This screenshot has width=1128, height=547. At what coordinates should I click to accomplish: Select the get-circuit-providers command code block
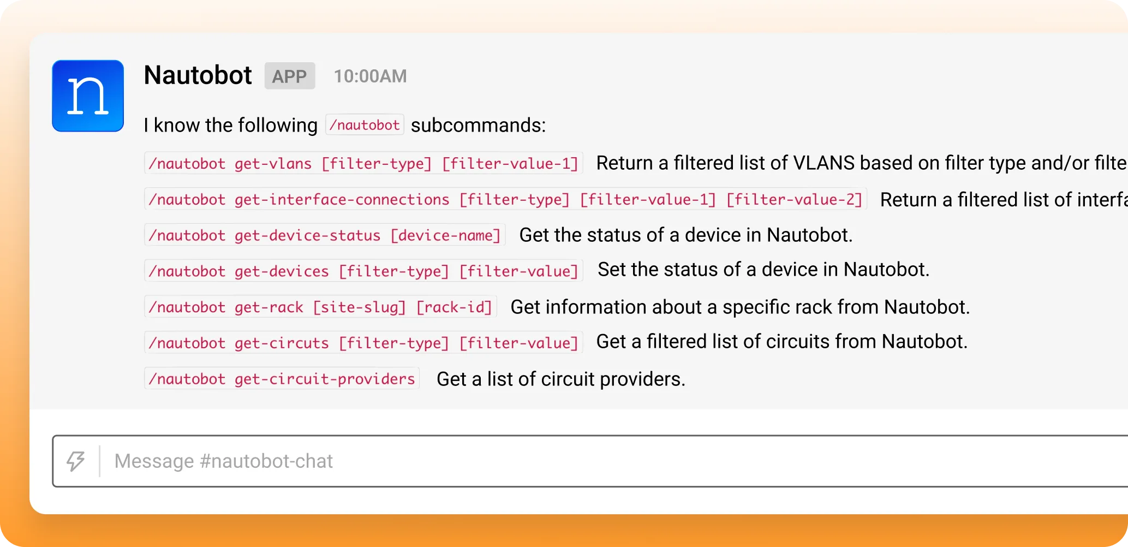[282, 379]
